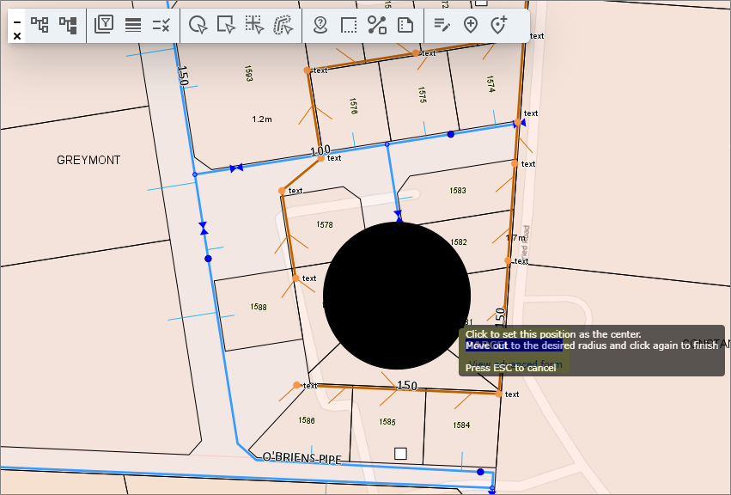Open the layer list icon
Viewport: 731px width, 495px height.
click(133, 25)
